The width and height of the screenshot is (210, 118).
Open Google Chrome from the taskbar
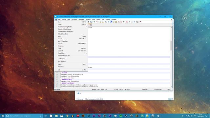67,116
